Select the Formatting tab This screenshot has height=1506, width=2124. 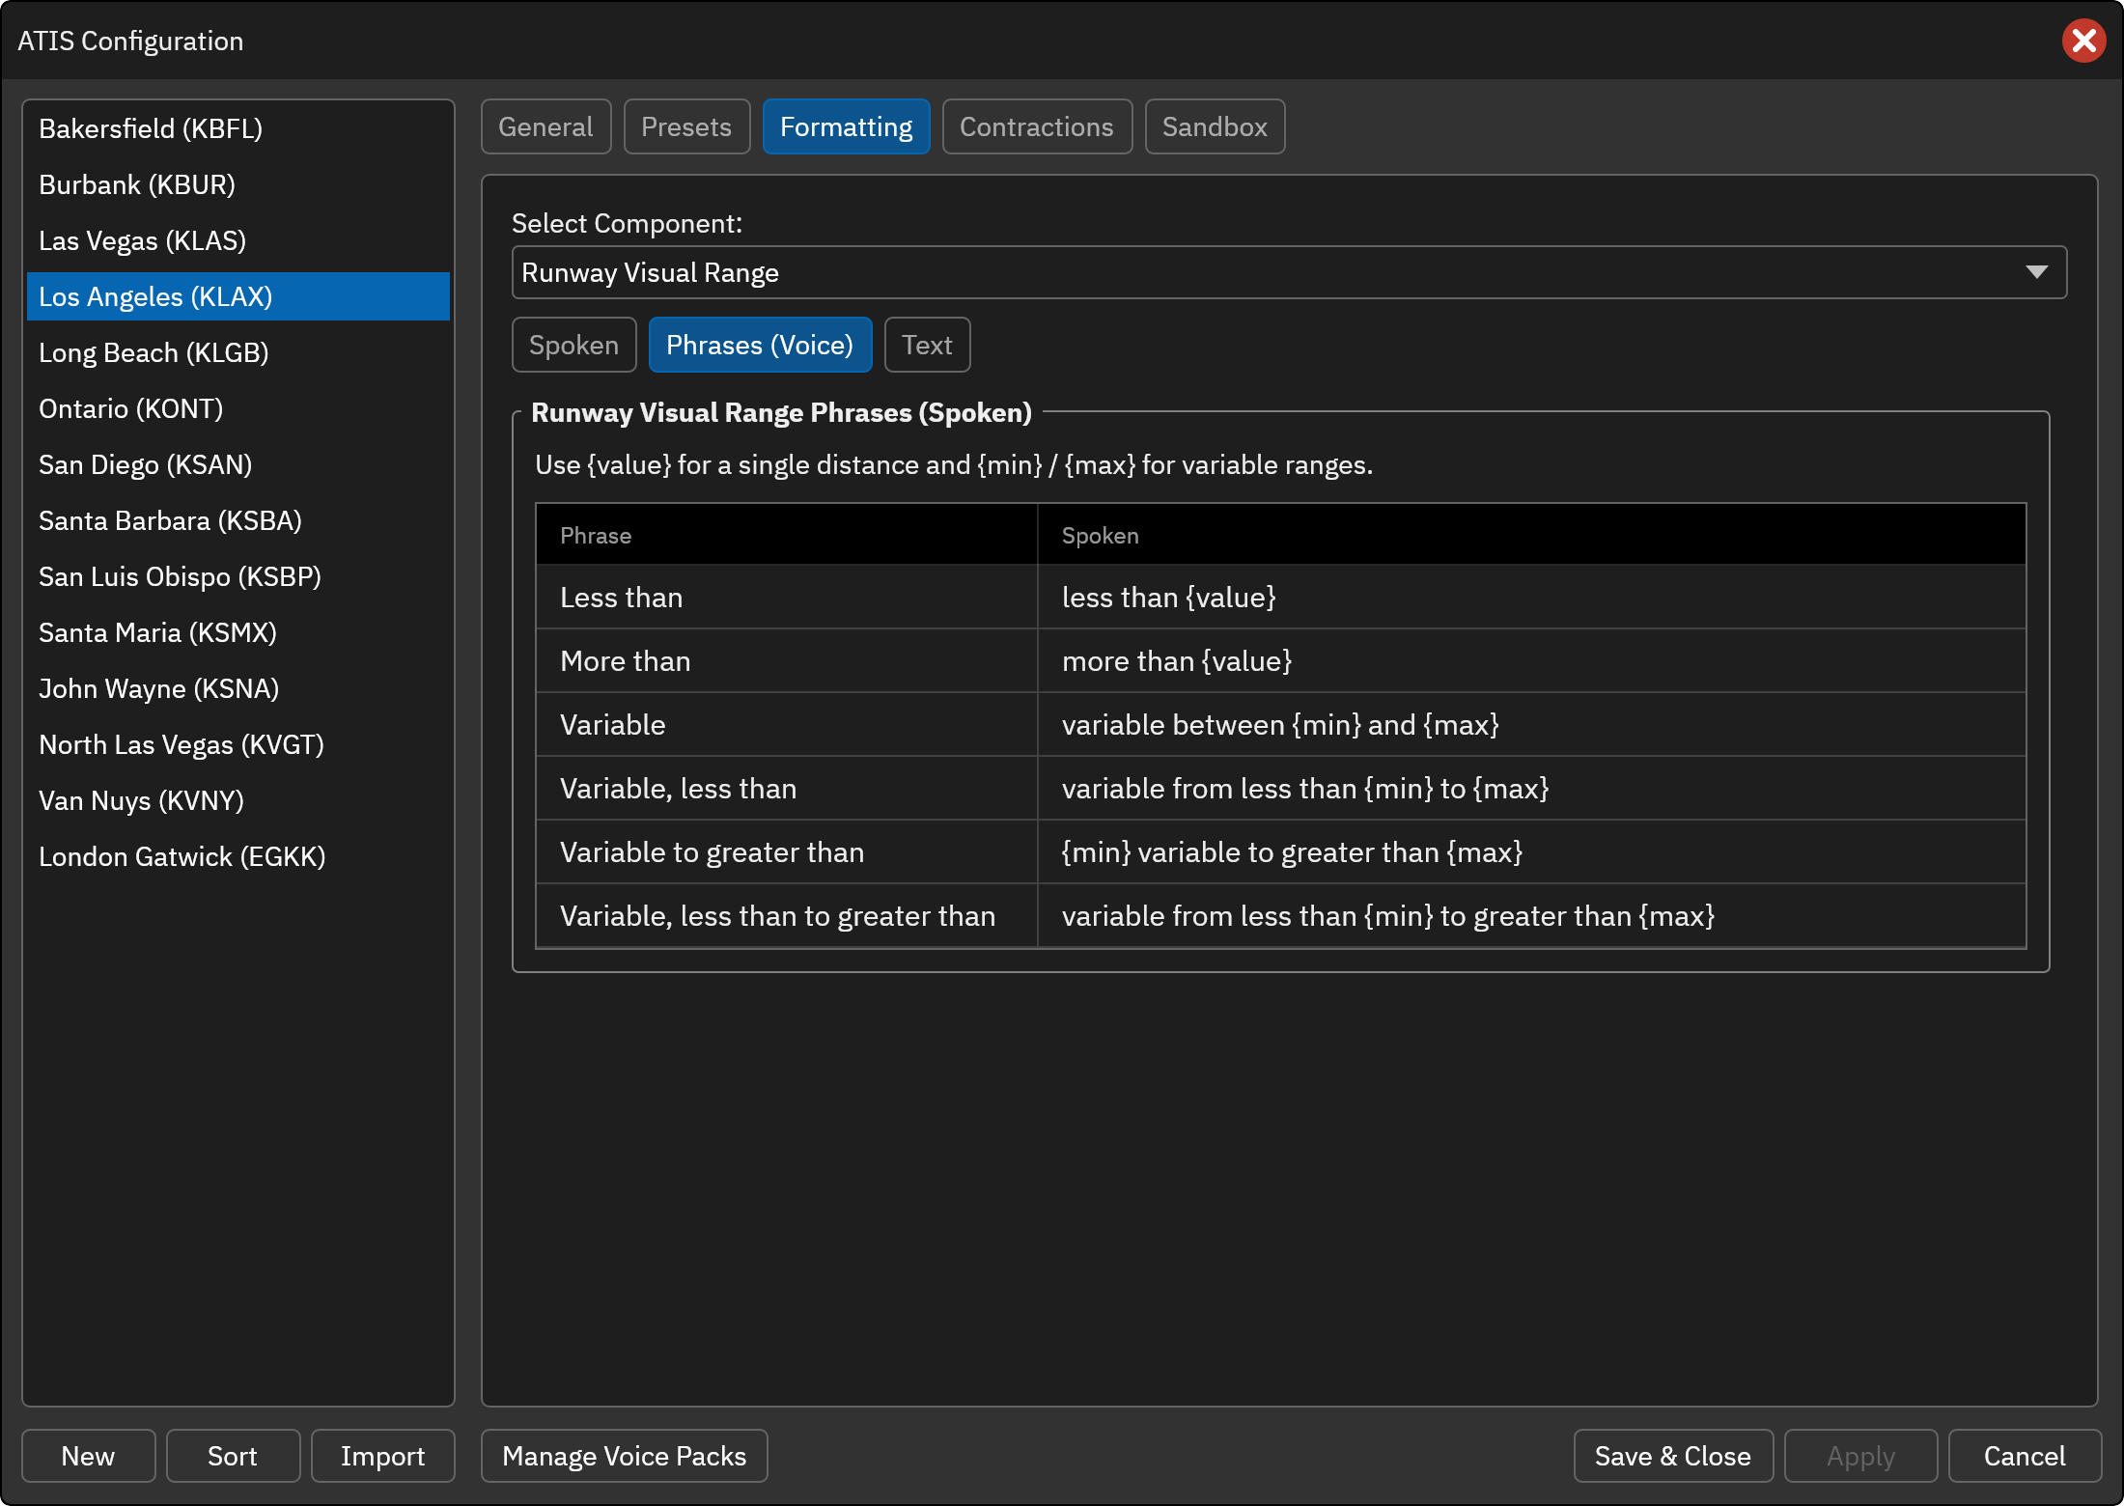(846, 126)
